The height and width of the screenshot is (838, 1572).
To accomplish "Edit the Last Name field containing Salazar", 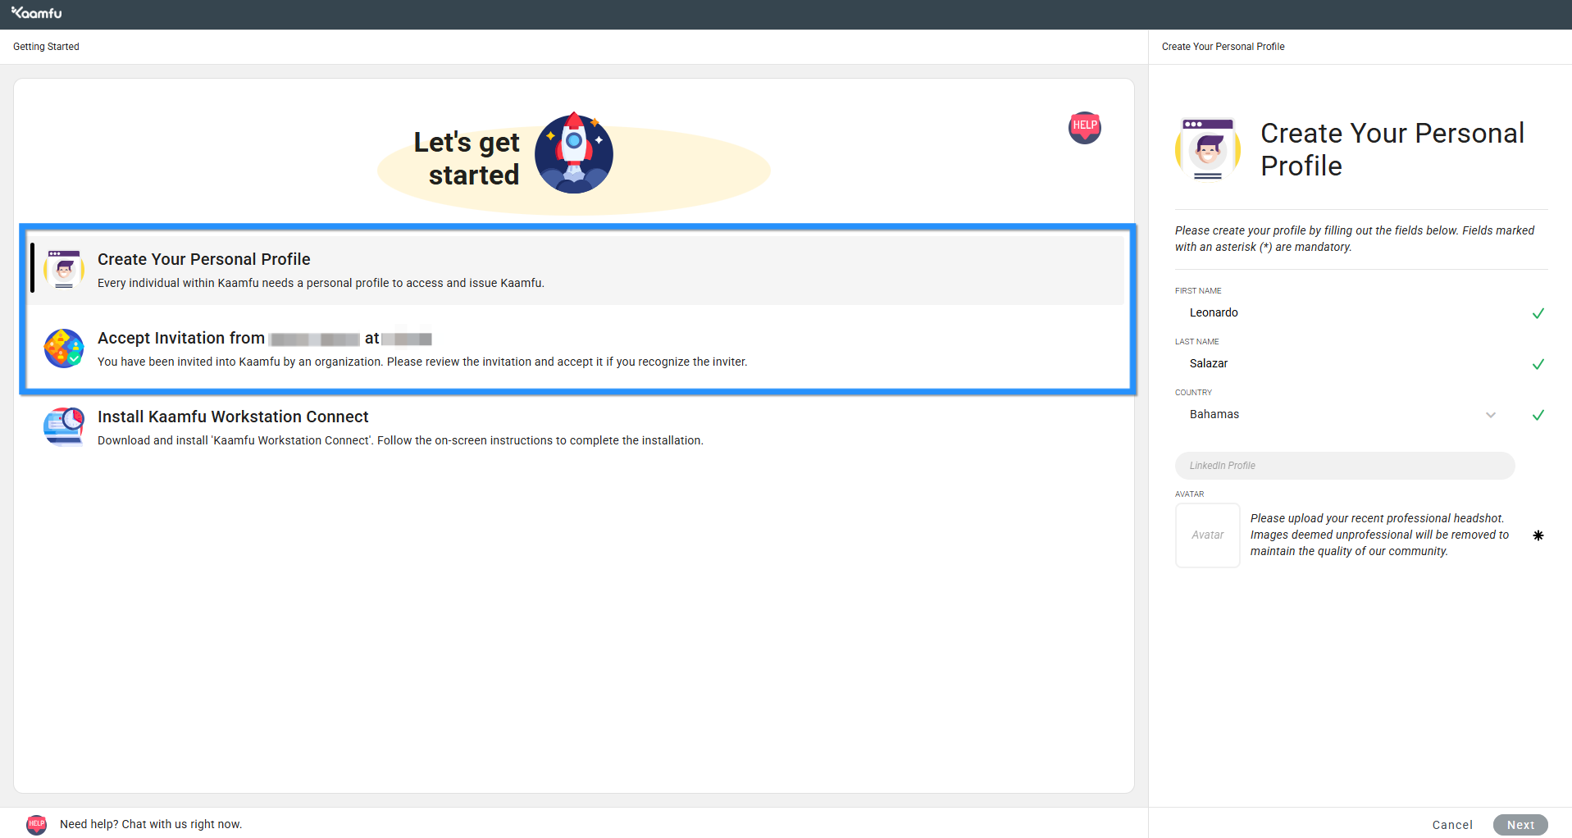I will [x=1345, y=364].
